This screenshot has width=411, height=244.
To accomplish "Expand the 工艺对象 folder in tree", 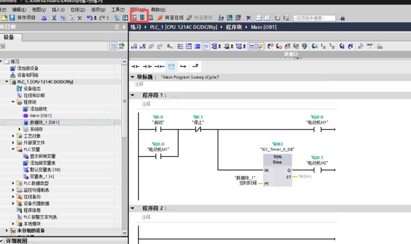I will pyautogui.click(x=13, y=136).
